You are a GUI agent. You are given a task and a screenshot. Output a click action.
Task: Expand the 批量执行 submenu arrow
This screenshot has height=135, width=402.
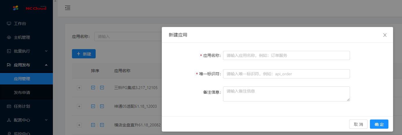coord(46,51)
